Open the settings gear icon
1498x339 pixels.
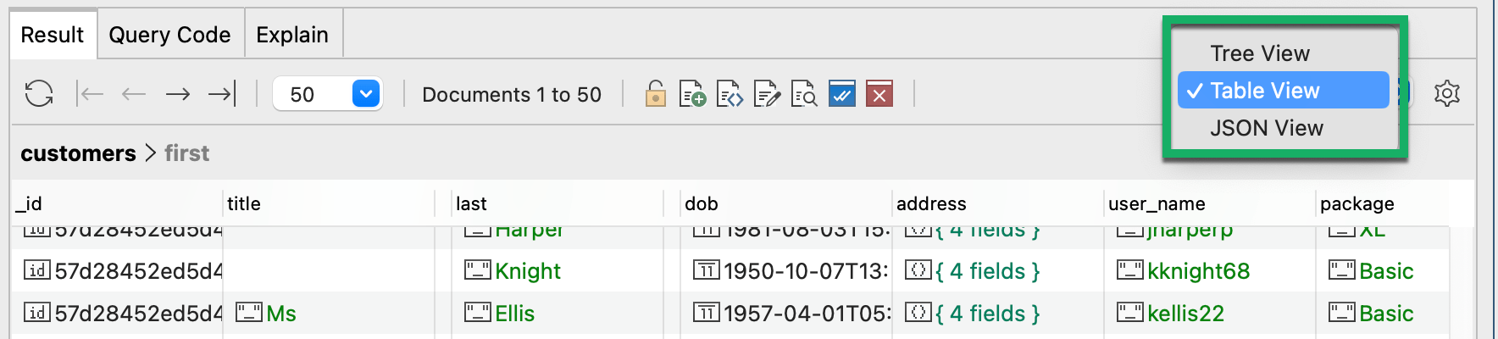coord(1447,93)
